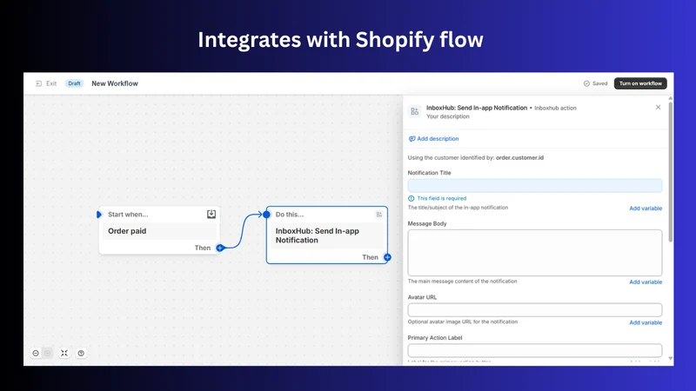Focus the Notification Title input field
The image size is (696, 391).
pos(535,186)
